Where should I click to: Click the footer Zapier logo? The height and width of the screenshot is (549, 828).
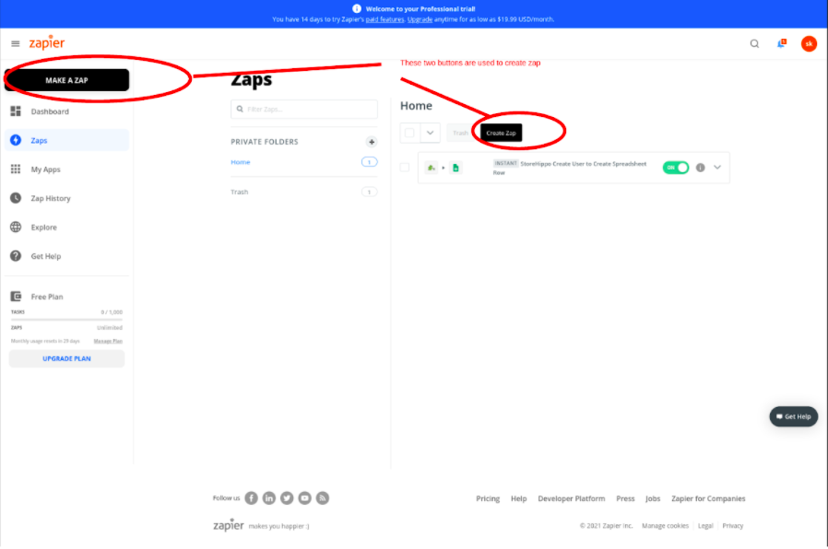coord(229,525)
